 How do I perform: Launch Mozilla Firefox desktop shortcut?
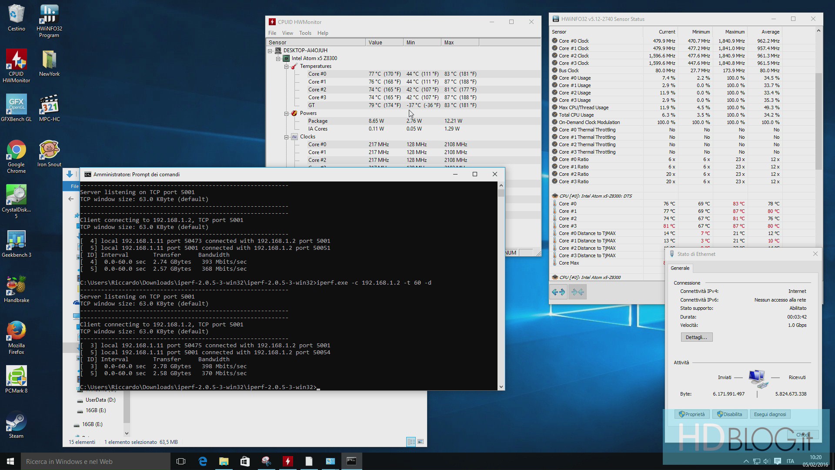[16, 337]
